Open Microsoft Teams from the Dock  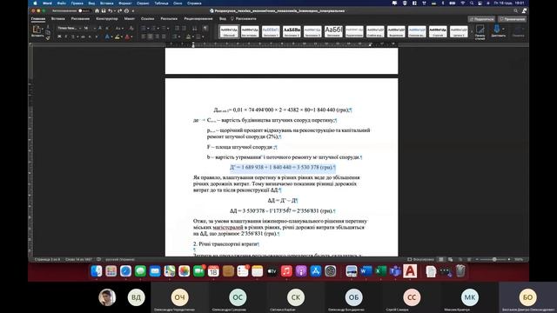pos(395,271)
